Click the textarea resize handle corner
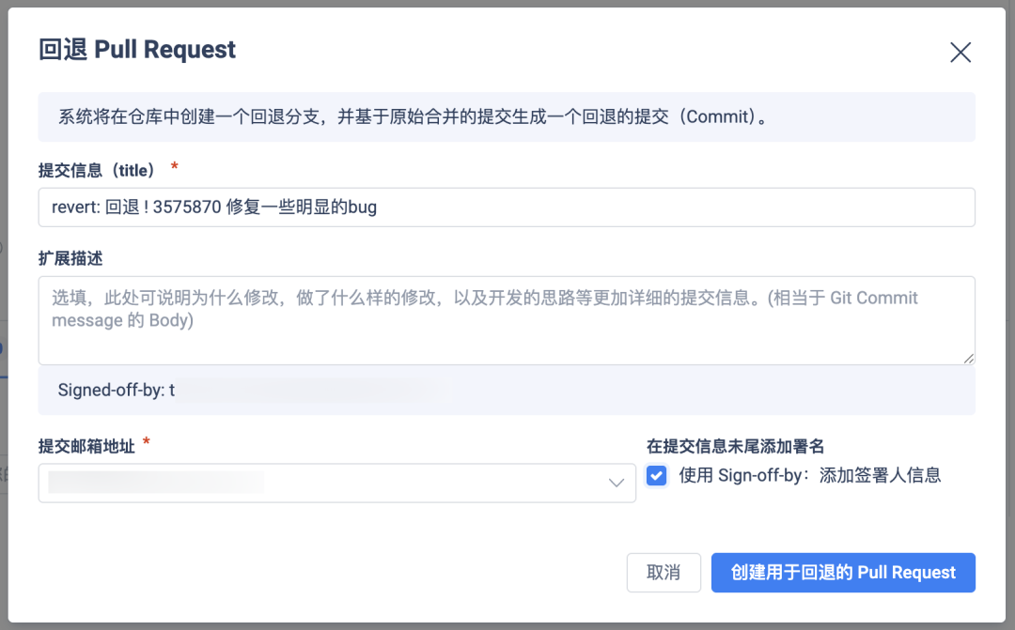This screenshot has height=630, width=1015. point(969,358)
